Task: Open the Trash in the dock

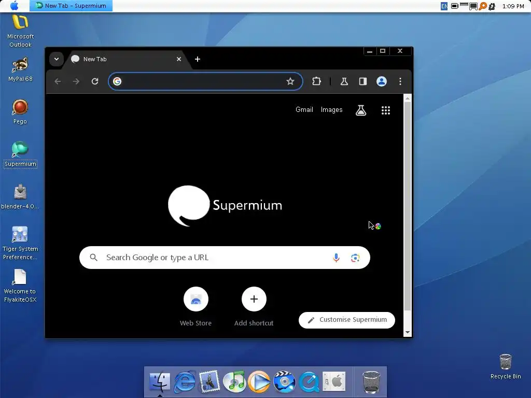Action: tap(371, 382)
